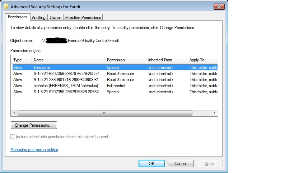This screenshot has height=173, width=294.
Task: Toggle Include inheritable permissions checkbox
Action: click(13, 137)
